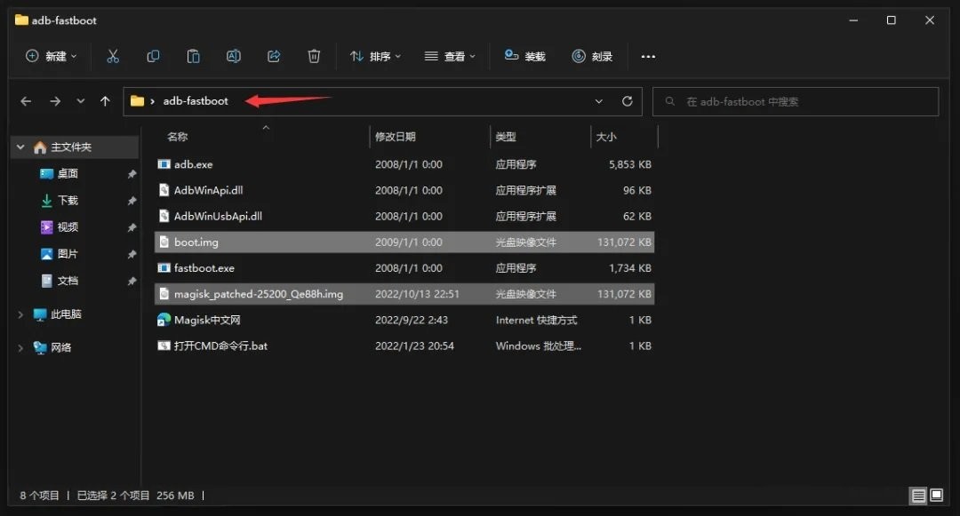
Task: Sort by the 类型 column header
Action: pyautogui.click(x=506, y=137)
